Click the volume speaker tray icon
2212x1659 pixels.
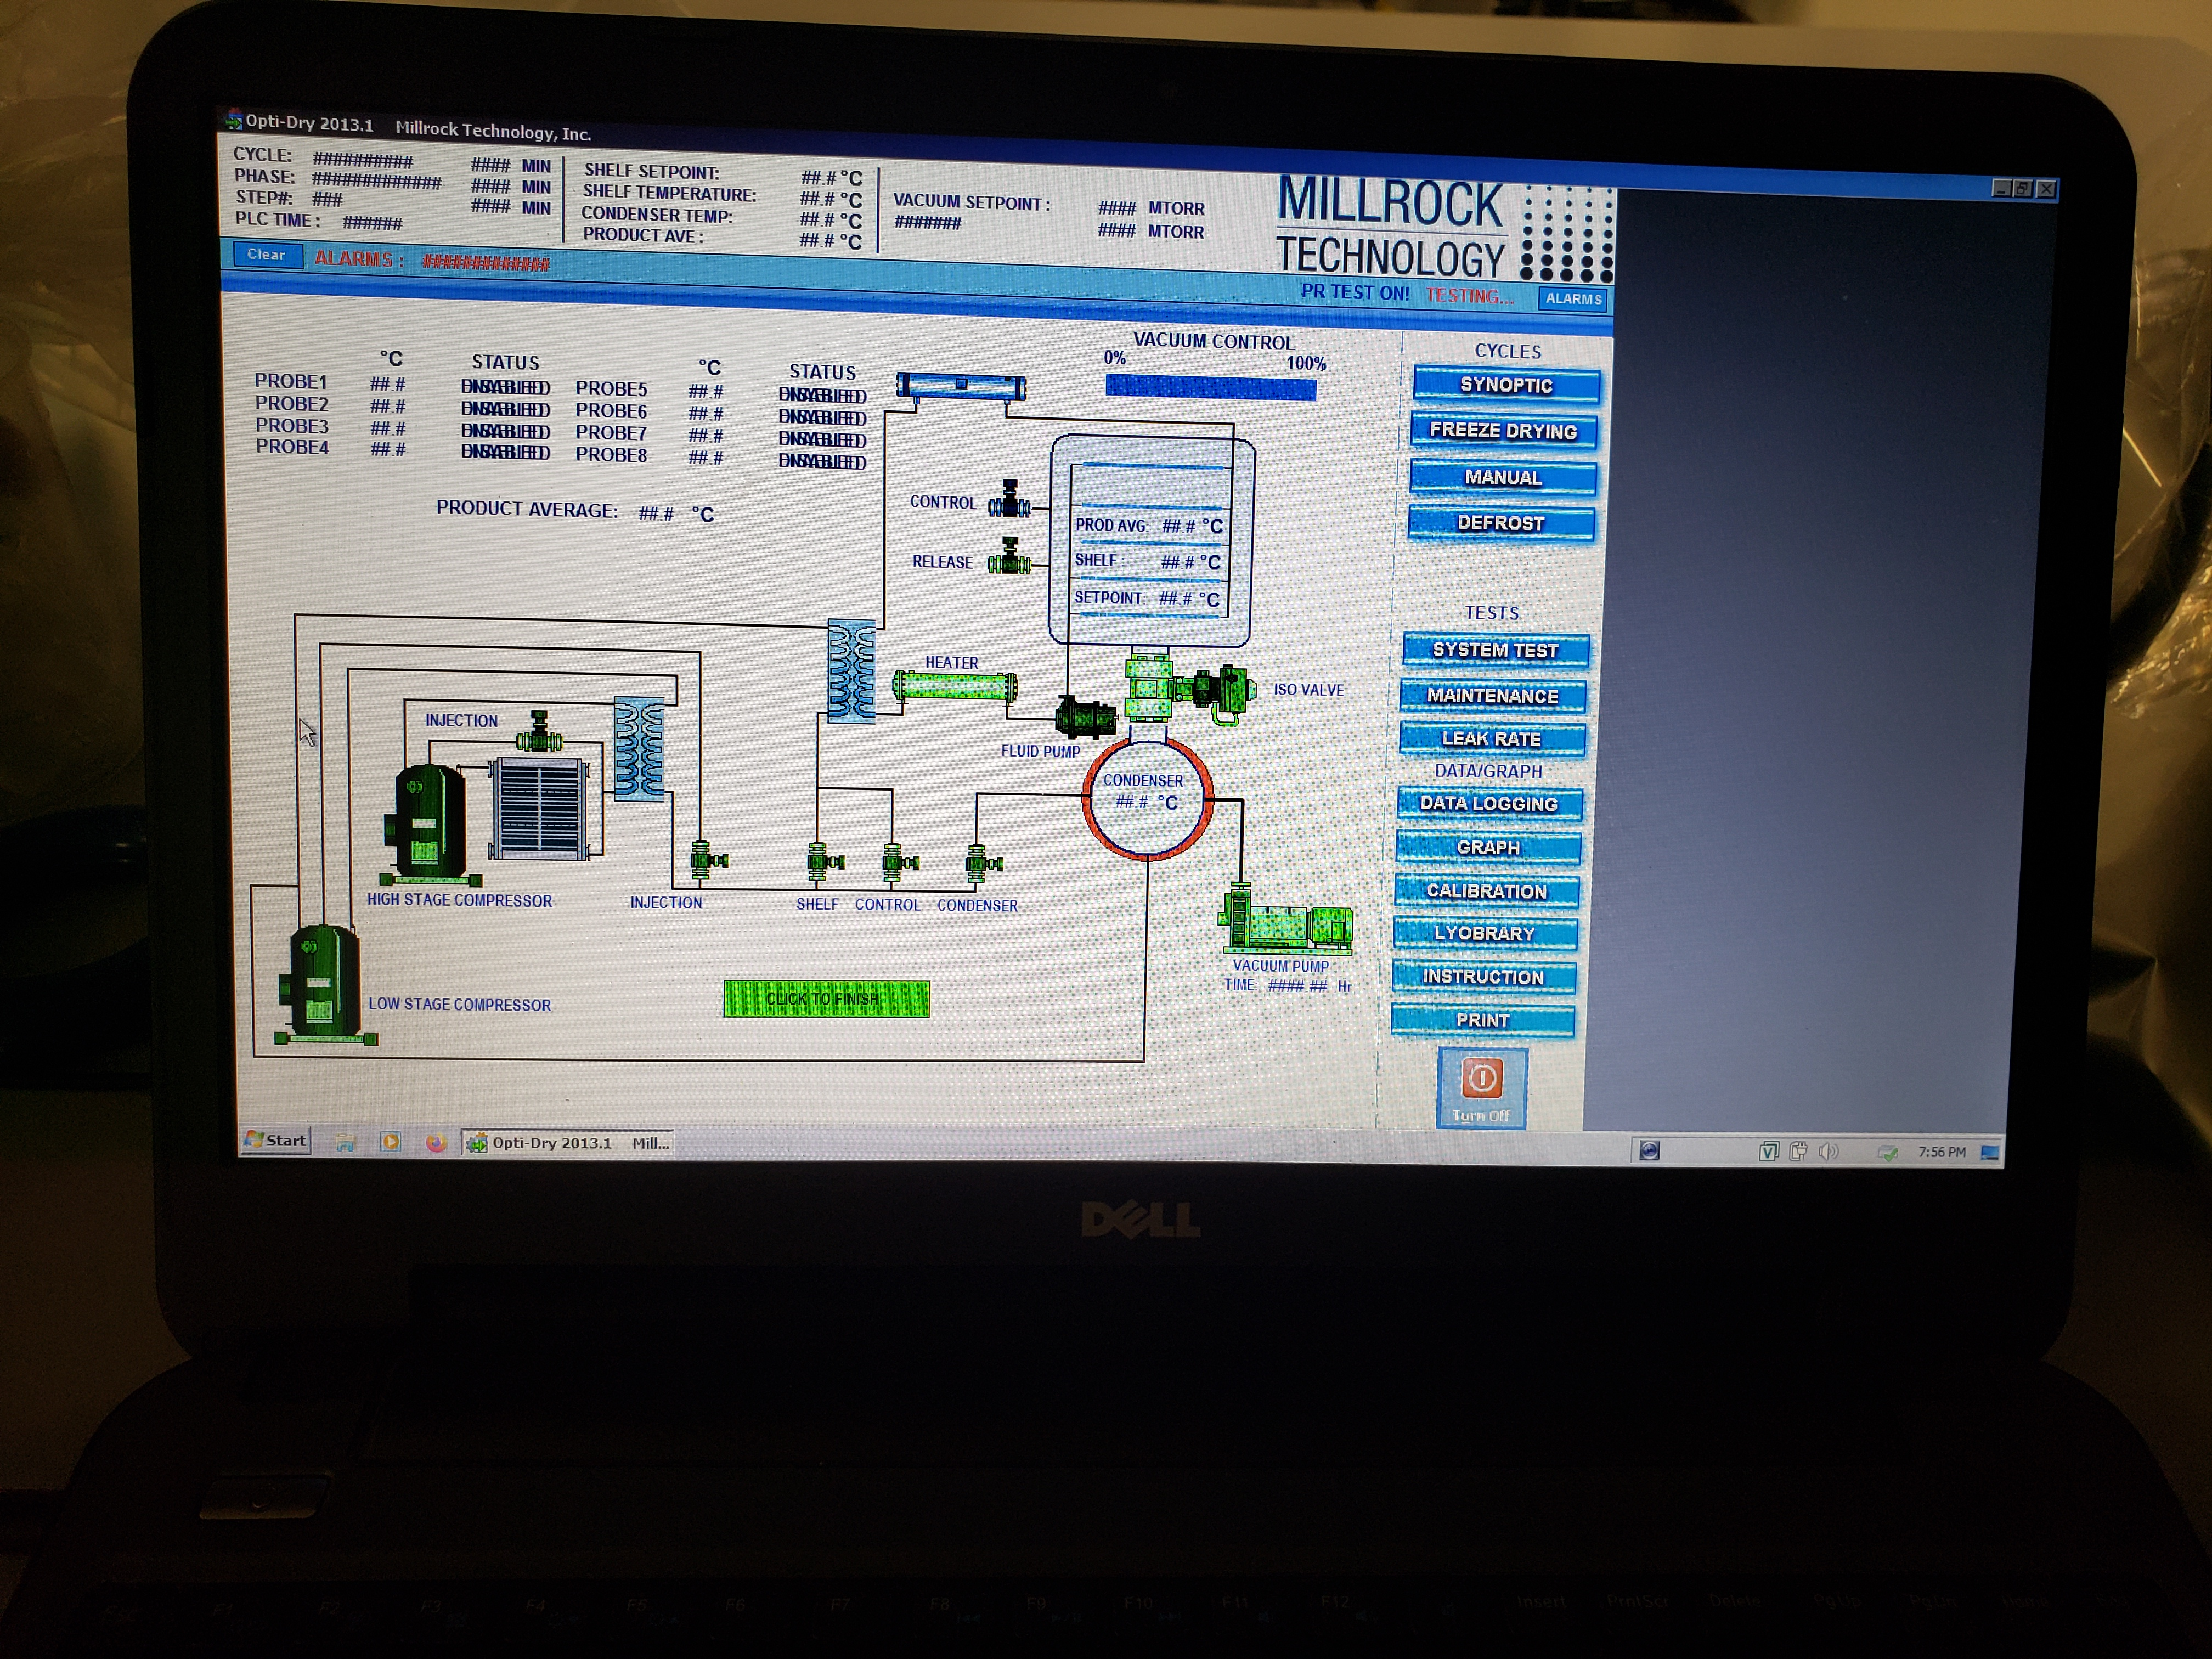click(x=1828, y=1152)
